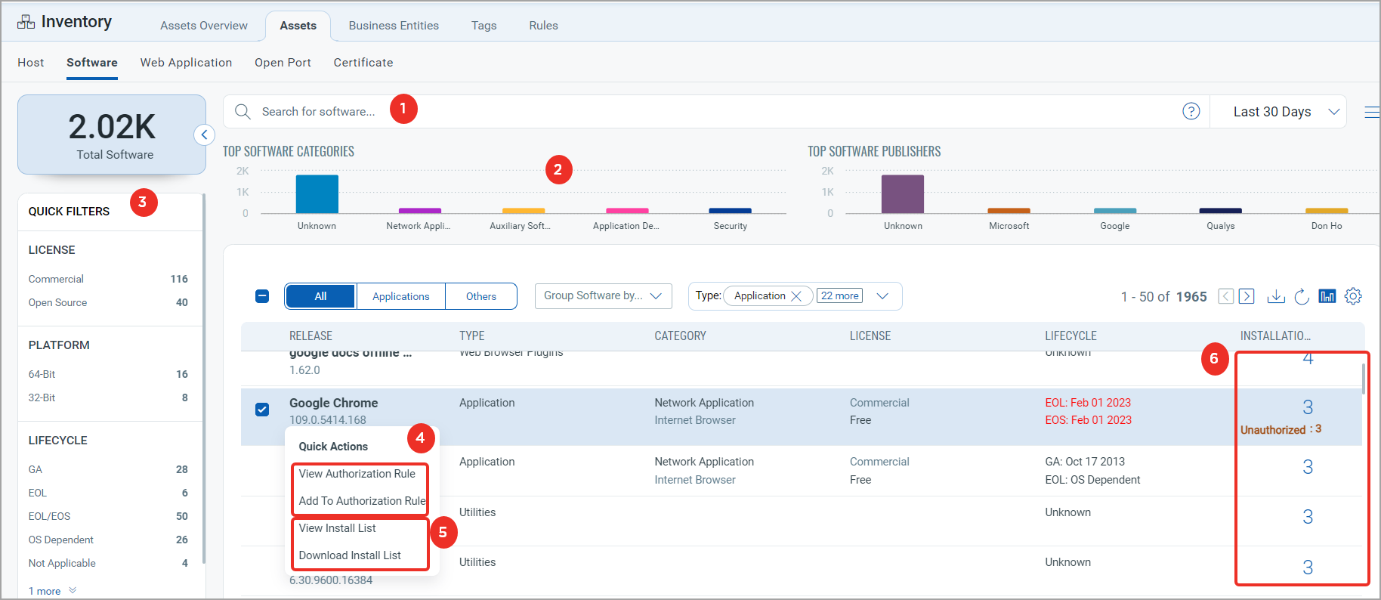Image resolution: width=1381 pixels, height=600 pixels.
Task: Open the Tags tab
Action: 484,26
